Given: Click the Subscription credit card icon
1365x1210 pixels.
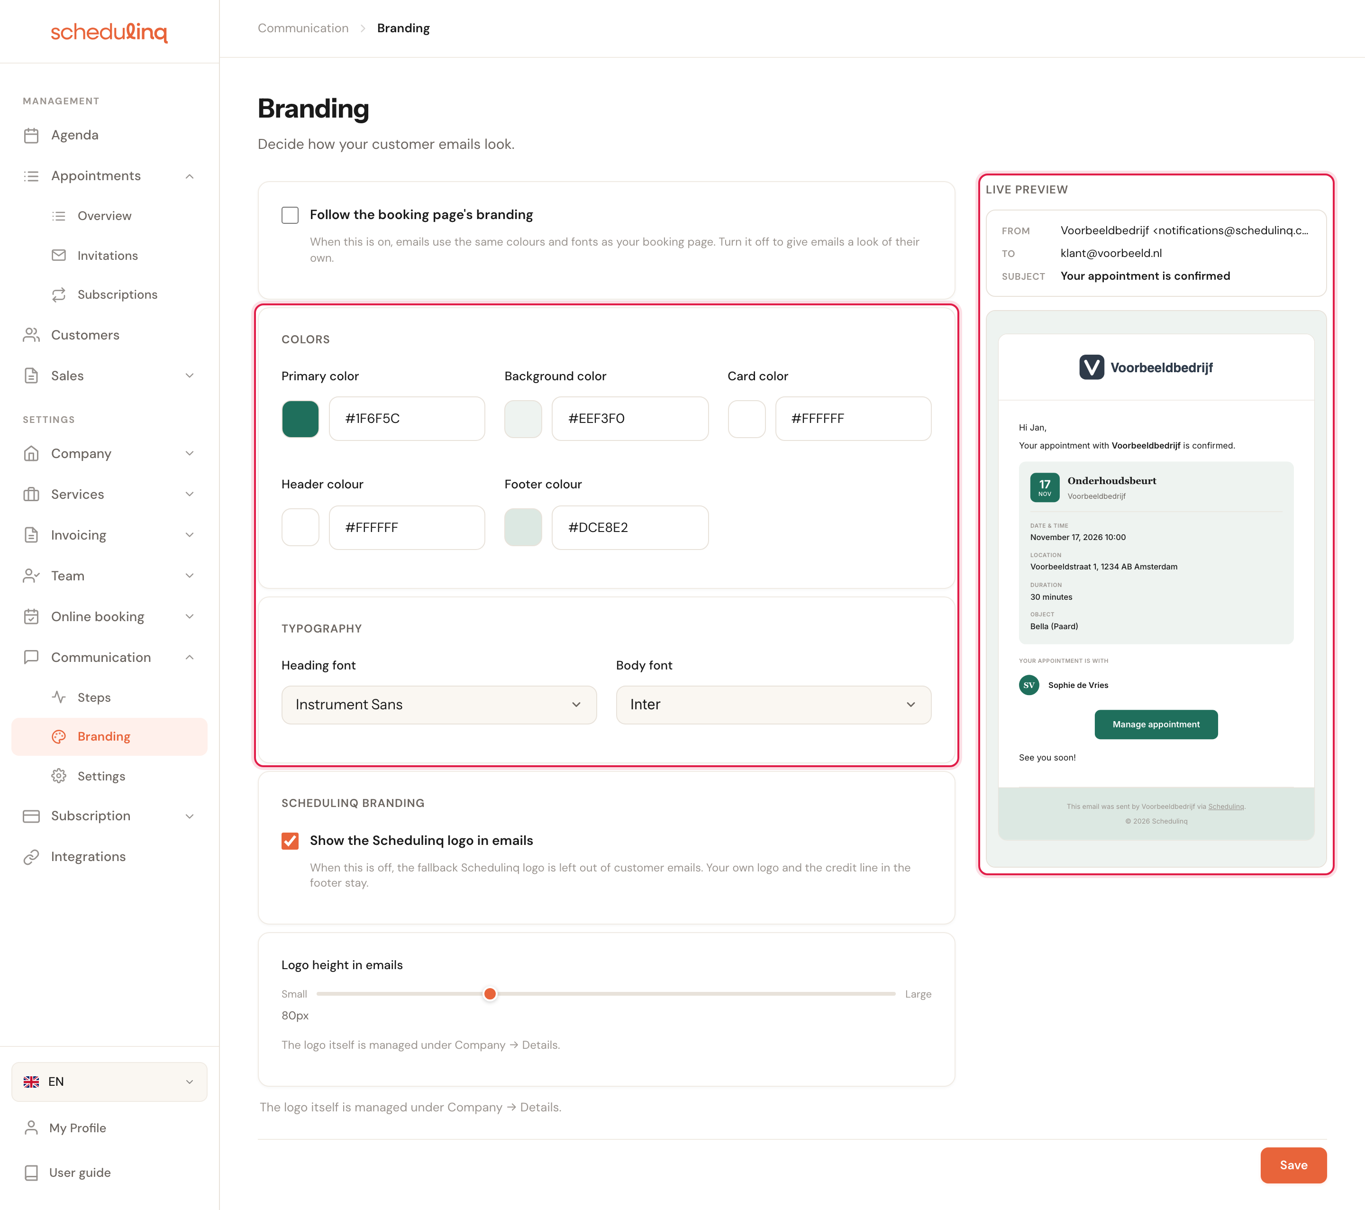Looking at the screenshot, I should pyautogui.click(x=31, y=816).
